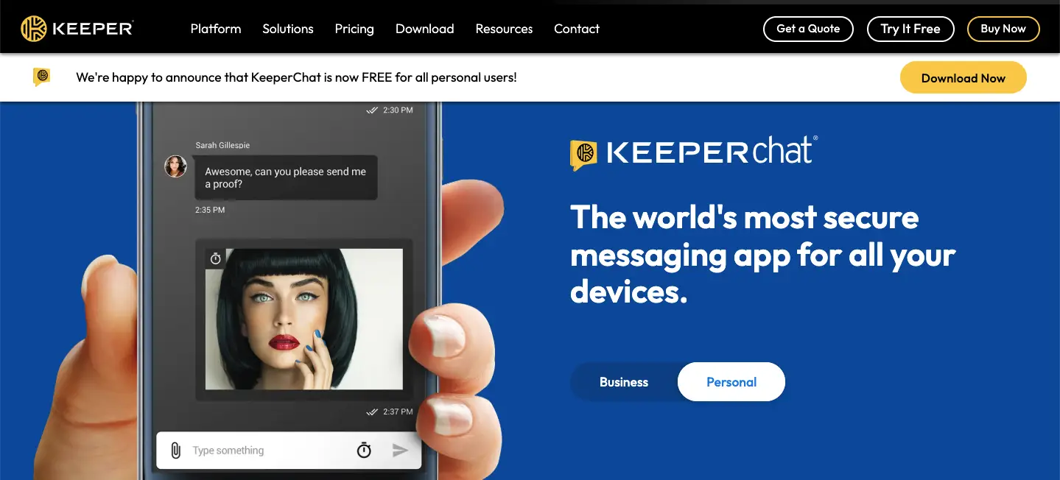
Task: Open the woman's photo in chat
Action: coord(303,319)
